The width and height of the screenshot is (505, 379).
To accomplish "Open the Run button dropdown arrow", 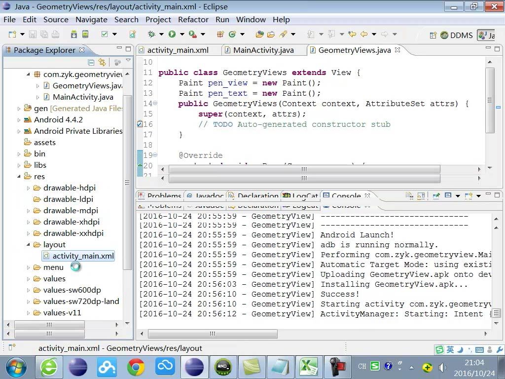I will [181, 35].
